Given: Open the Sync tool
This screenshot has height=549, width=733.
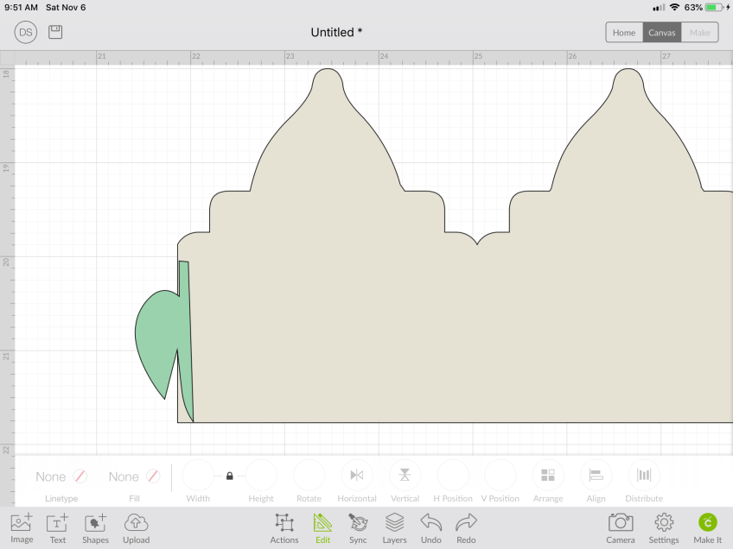Looking at the screenshot, I should tap(358, 527).
